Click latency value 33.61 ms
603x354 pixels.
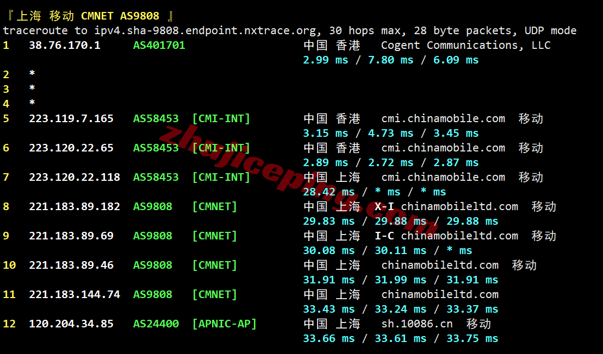click(400, 338)
